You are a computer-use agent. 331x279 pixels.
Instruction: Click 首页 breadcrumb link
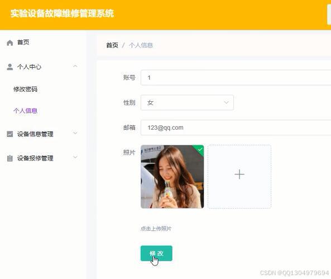[112, 45]
